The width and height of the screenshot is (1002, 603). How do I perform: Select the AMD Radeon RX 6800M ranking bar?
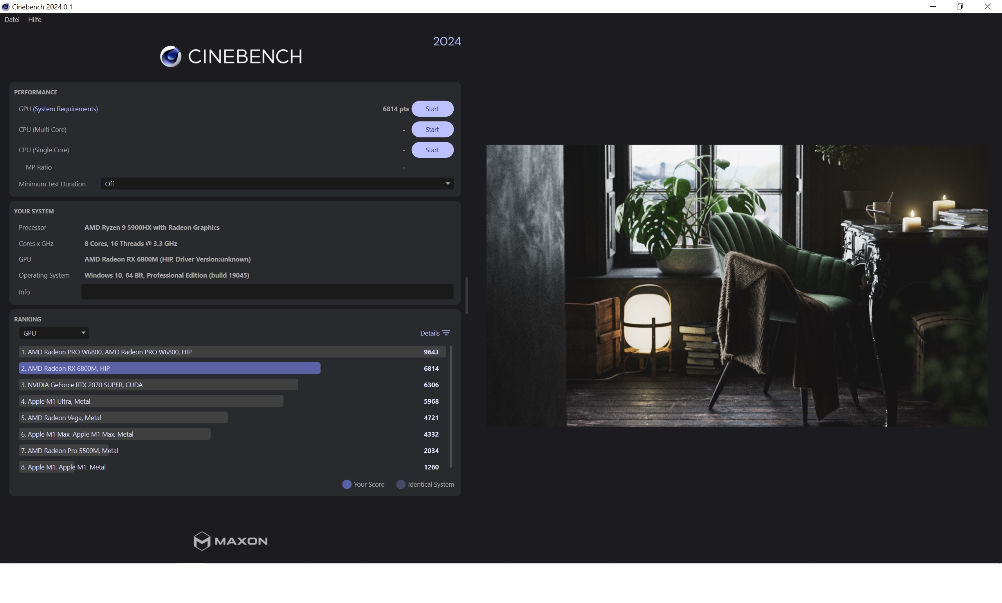[169, 368]
